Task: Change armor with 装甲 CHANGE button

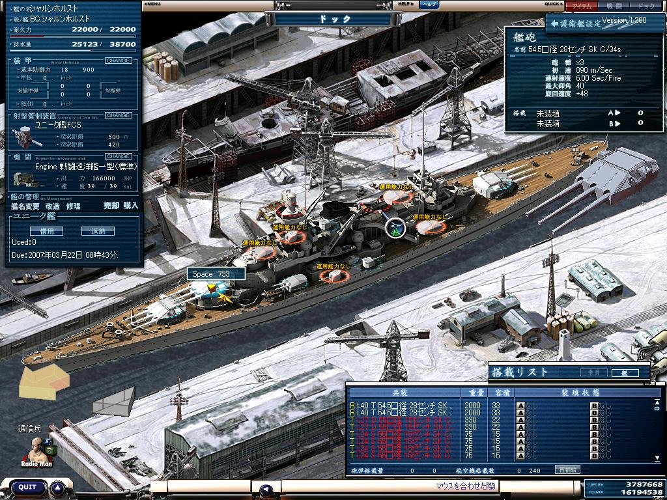Action: pyautogui.click(x=119, y=61)
